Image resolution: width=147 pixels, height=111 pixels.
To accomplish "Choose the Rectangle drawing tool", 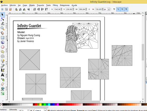I will tap(2, 38).
